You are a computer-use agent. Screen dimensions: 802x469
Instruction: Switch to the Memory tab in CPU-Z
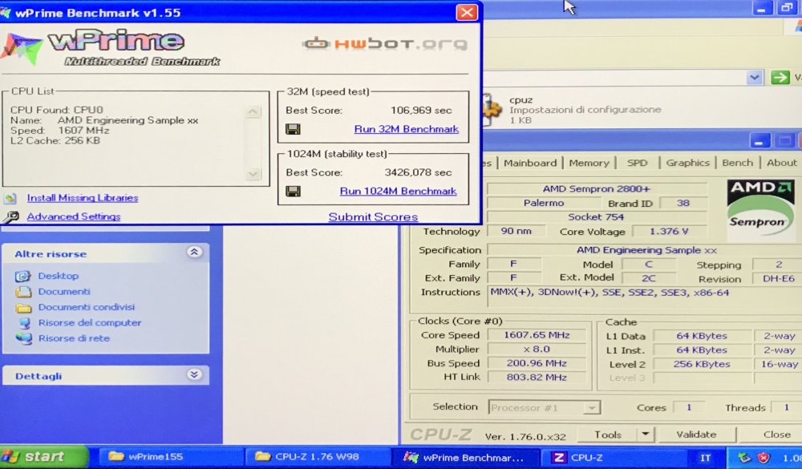(589, 163)
